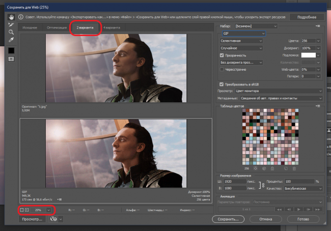
Task: Click the browser preview globe icon
Action: click(53, 219)
